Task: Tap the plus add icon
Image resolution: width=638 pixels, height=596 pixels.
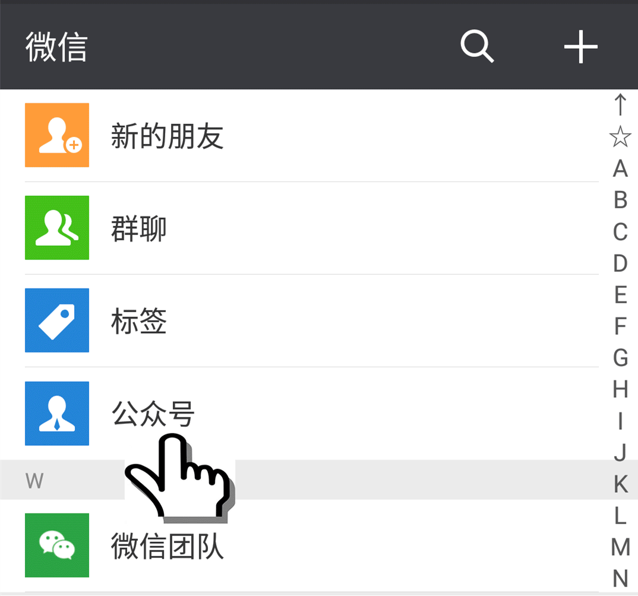Action: (580, 47)
